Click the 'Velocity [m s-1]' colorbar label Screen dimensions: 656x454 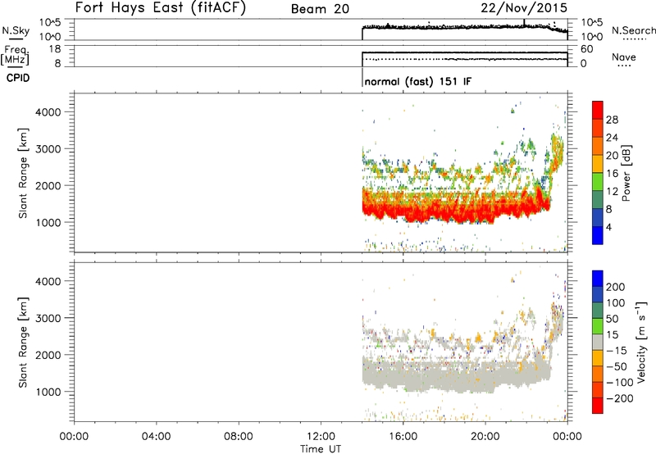tap(641, 342)
